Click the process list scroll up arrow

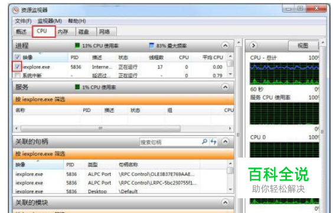click(230, 56)
